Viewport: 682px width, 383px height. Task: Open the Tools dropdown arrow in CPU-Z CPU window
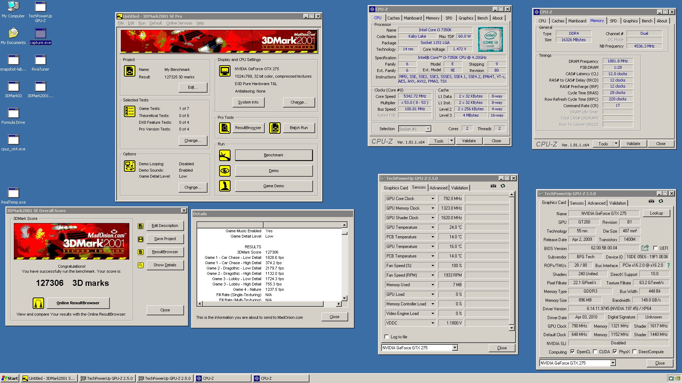click(x=451, y=141)
